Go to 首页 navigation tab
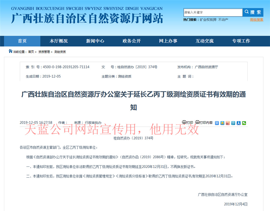Viewport: 270px width, 211px height. click(22, 41)
